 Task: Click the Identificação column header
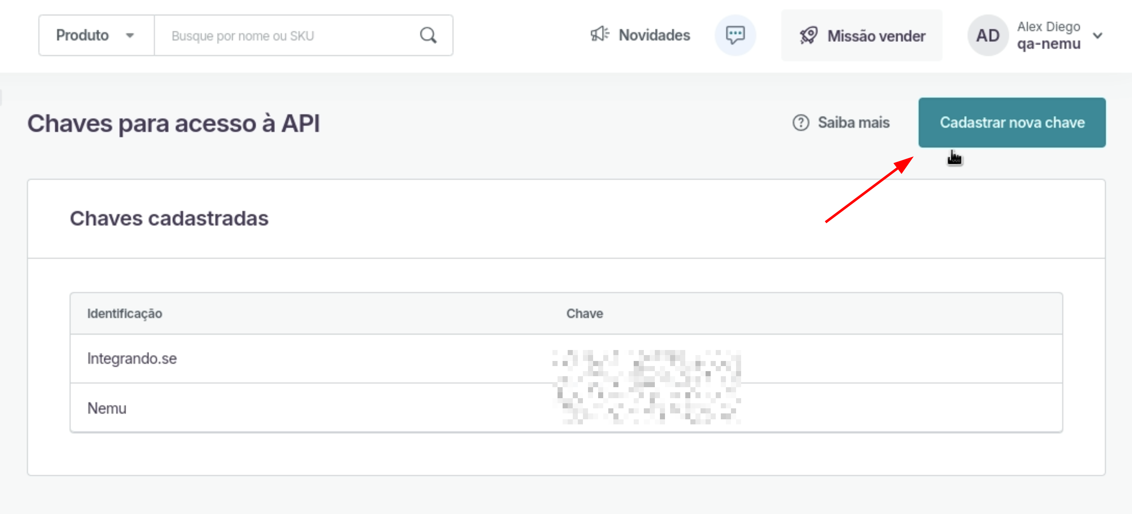[x=125, y=313]
